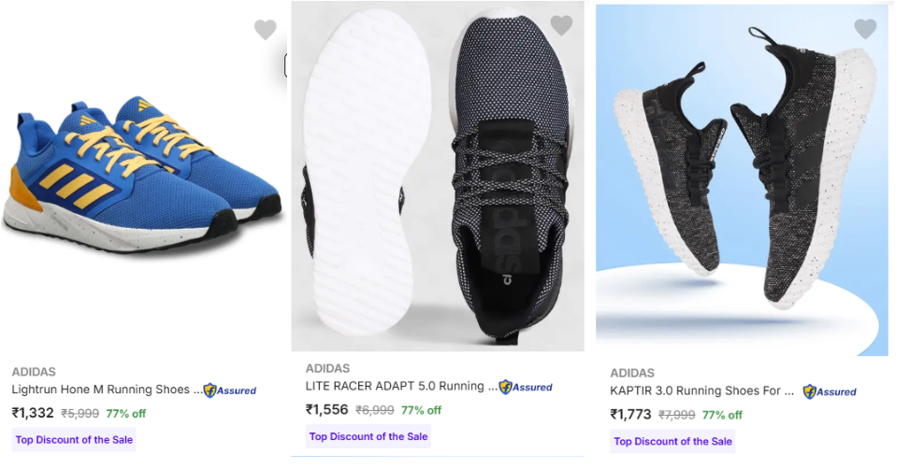
Task: Click Top Discount tag under ₹1,332 price
Action: pos(75,440)
